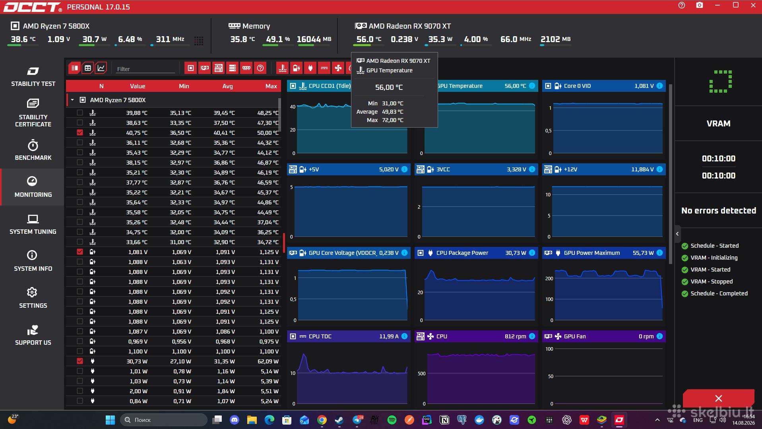Image resolution: width=762 pixels, height=429 pixels.
Task: Open Notion from the taskbar
Action: [x=444, y=420]
